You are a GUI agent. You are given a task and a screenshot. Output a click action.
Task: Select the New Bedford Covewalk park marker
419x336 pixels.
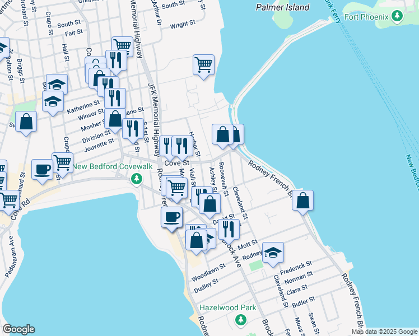coord(137,179)
